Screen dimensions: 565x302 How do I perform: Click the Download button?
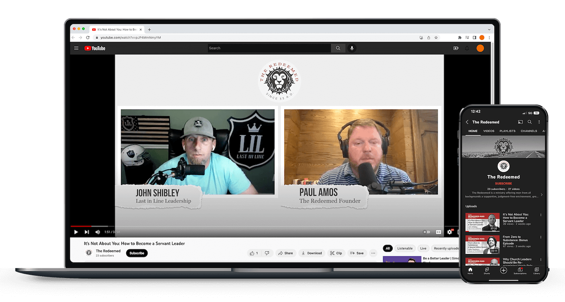tap(311, 253)
